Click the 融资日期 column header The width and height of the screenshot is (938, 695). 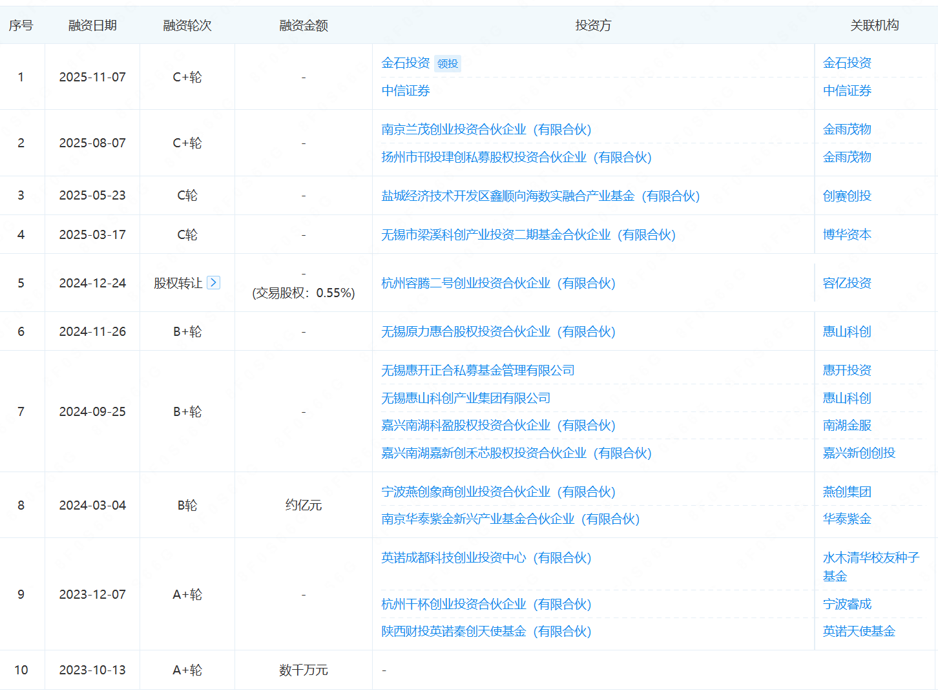(x=92, y=25)
